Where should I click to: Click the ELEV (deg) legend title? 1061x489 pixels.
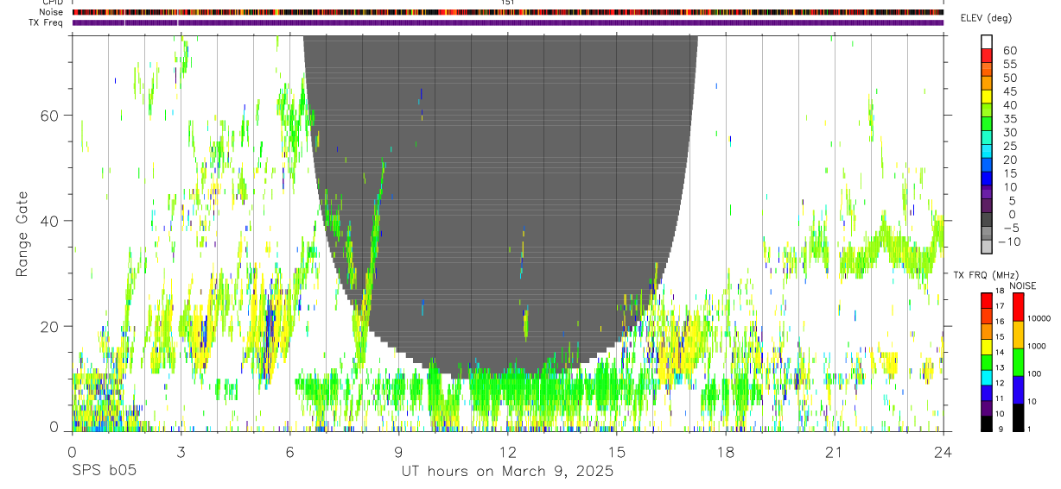[x=985, y=18]
